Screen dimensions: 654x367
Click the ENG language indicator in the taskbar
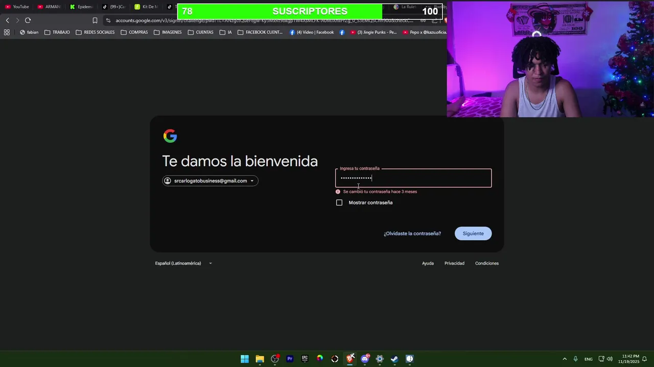point(589,359)
